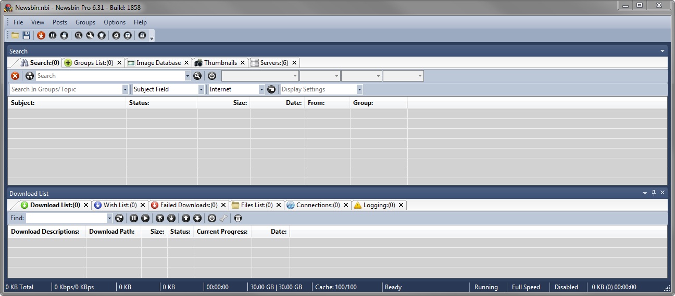Click the padlock icon in main toolbar
Viewport: 675px width, 296px height.
point(142,35)
